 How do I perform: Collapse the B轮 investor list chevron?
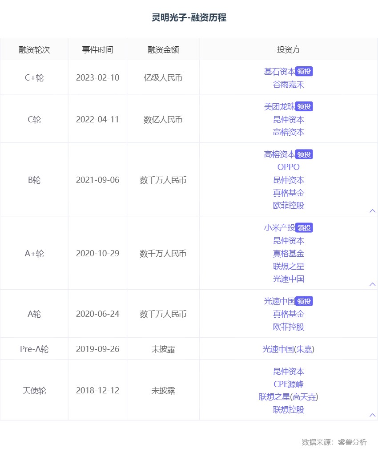pyautogui.click(x=372, y=211)
